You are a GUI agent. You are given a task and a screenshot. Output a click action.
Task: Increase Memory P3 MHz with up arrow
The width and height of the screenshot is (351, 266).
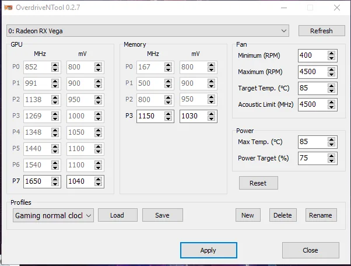click(168, 114)
